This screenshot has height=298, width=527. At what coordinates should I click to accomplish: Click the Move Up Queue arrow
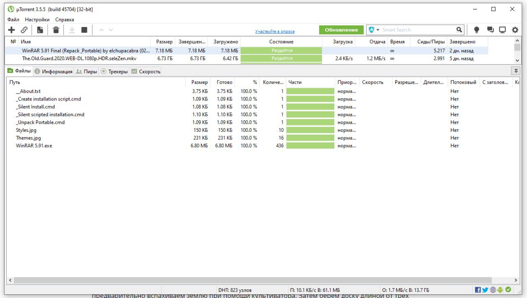101,30
